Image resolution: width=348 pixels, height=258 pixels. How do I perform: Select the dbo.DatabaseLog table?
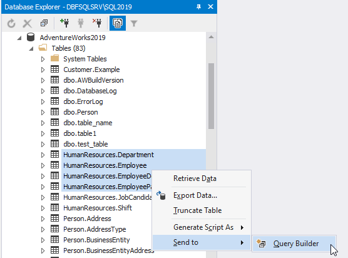90,91
